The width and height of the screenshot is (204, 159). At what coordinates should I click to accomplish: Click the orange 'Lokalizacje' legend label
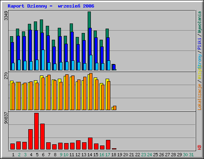[x=200, y=97]
